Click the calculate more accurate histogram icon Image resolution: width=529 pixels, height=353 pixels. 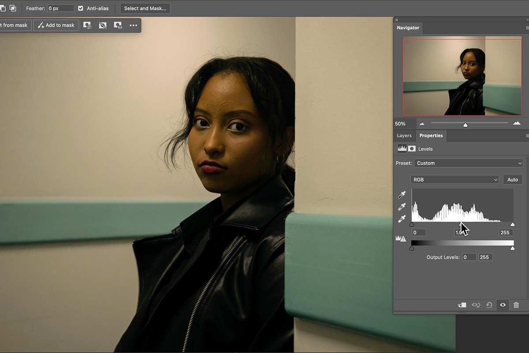tap(400, 238)
